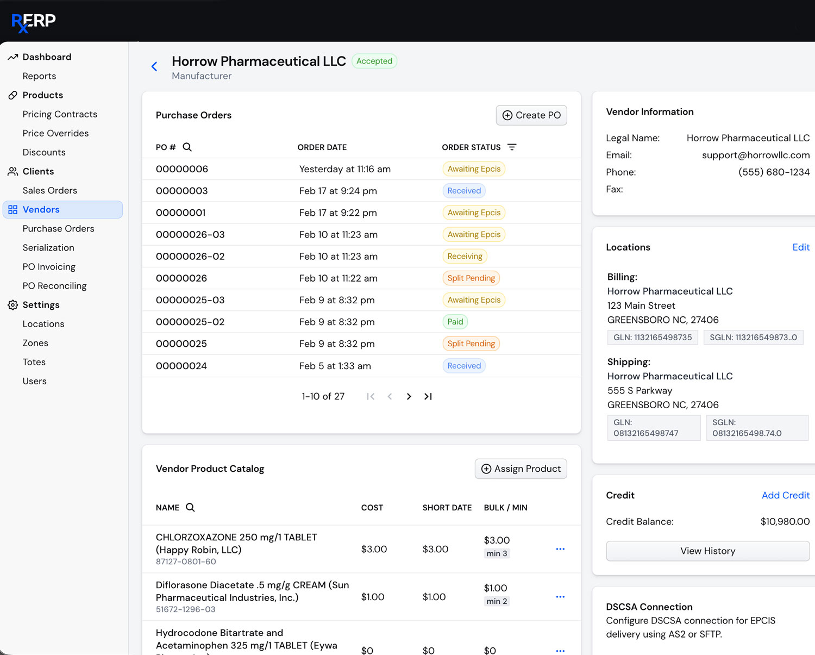Screen dimensions: 815x655
Task: Click the RxERP logo
Action: click(34, 22)
